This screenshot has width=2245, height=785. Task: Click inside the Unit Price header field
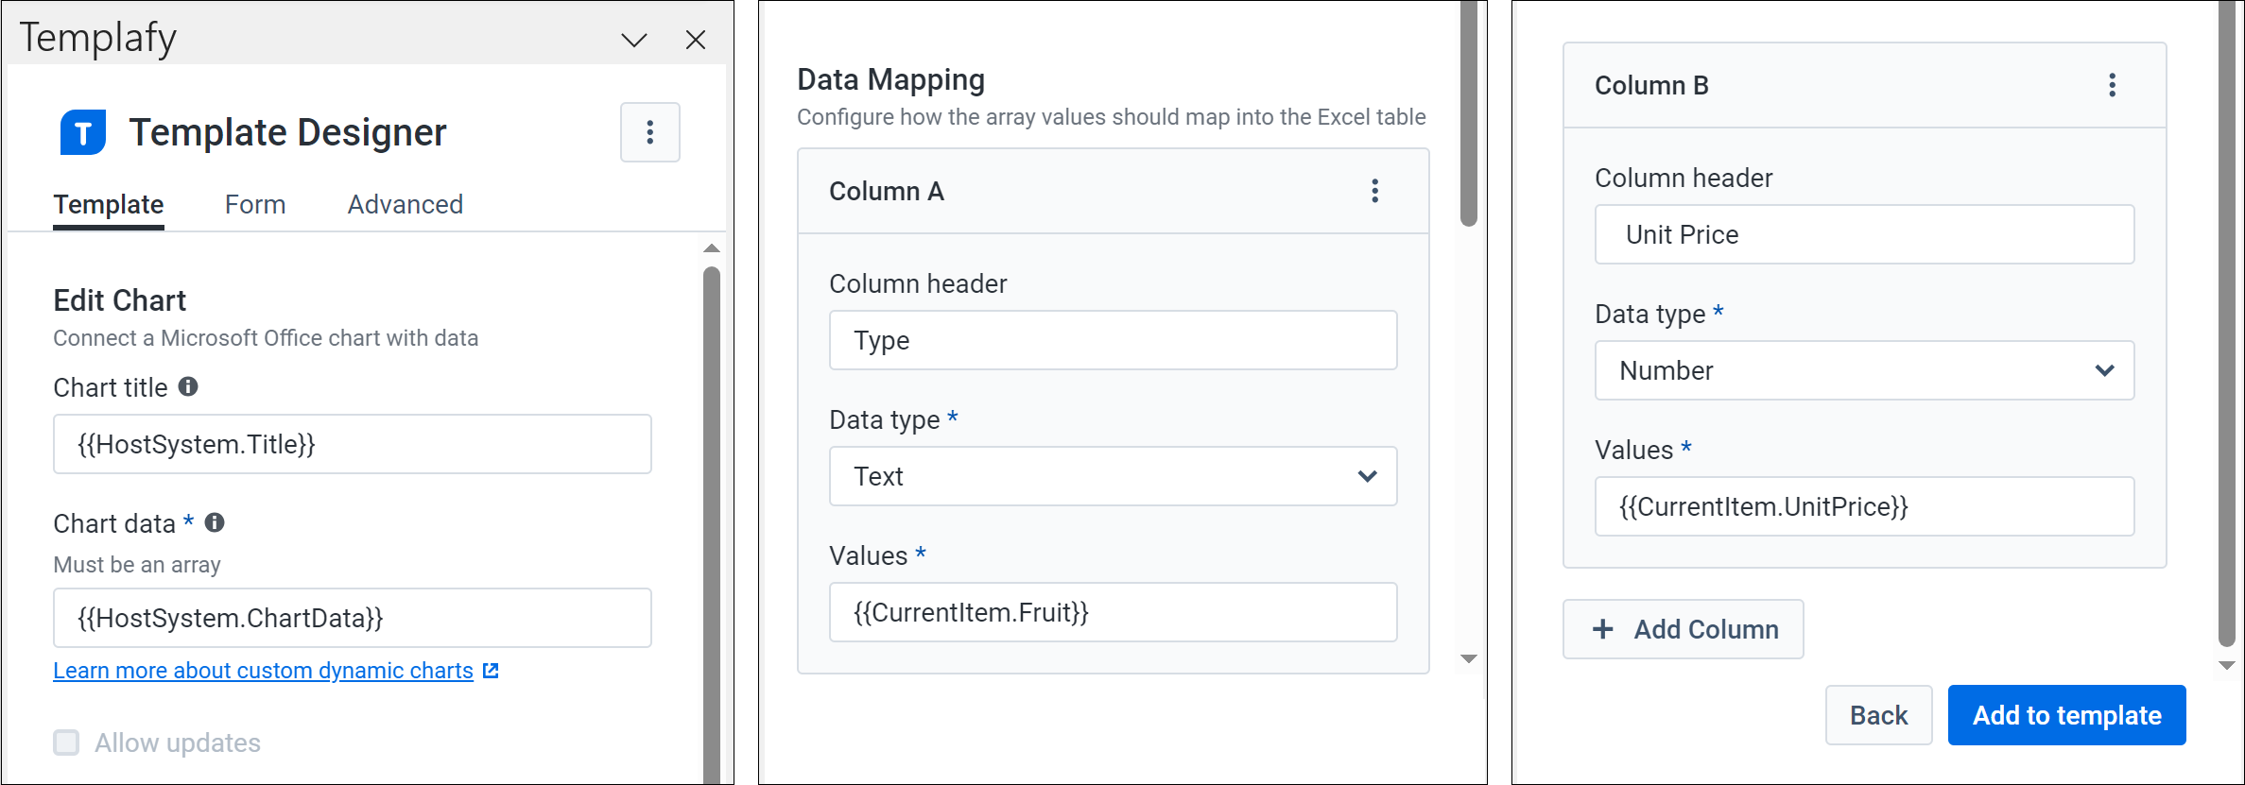click(x=1863, y=234)
